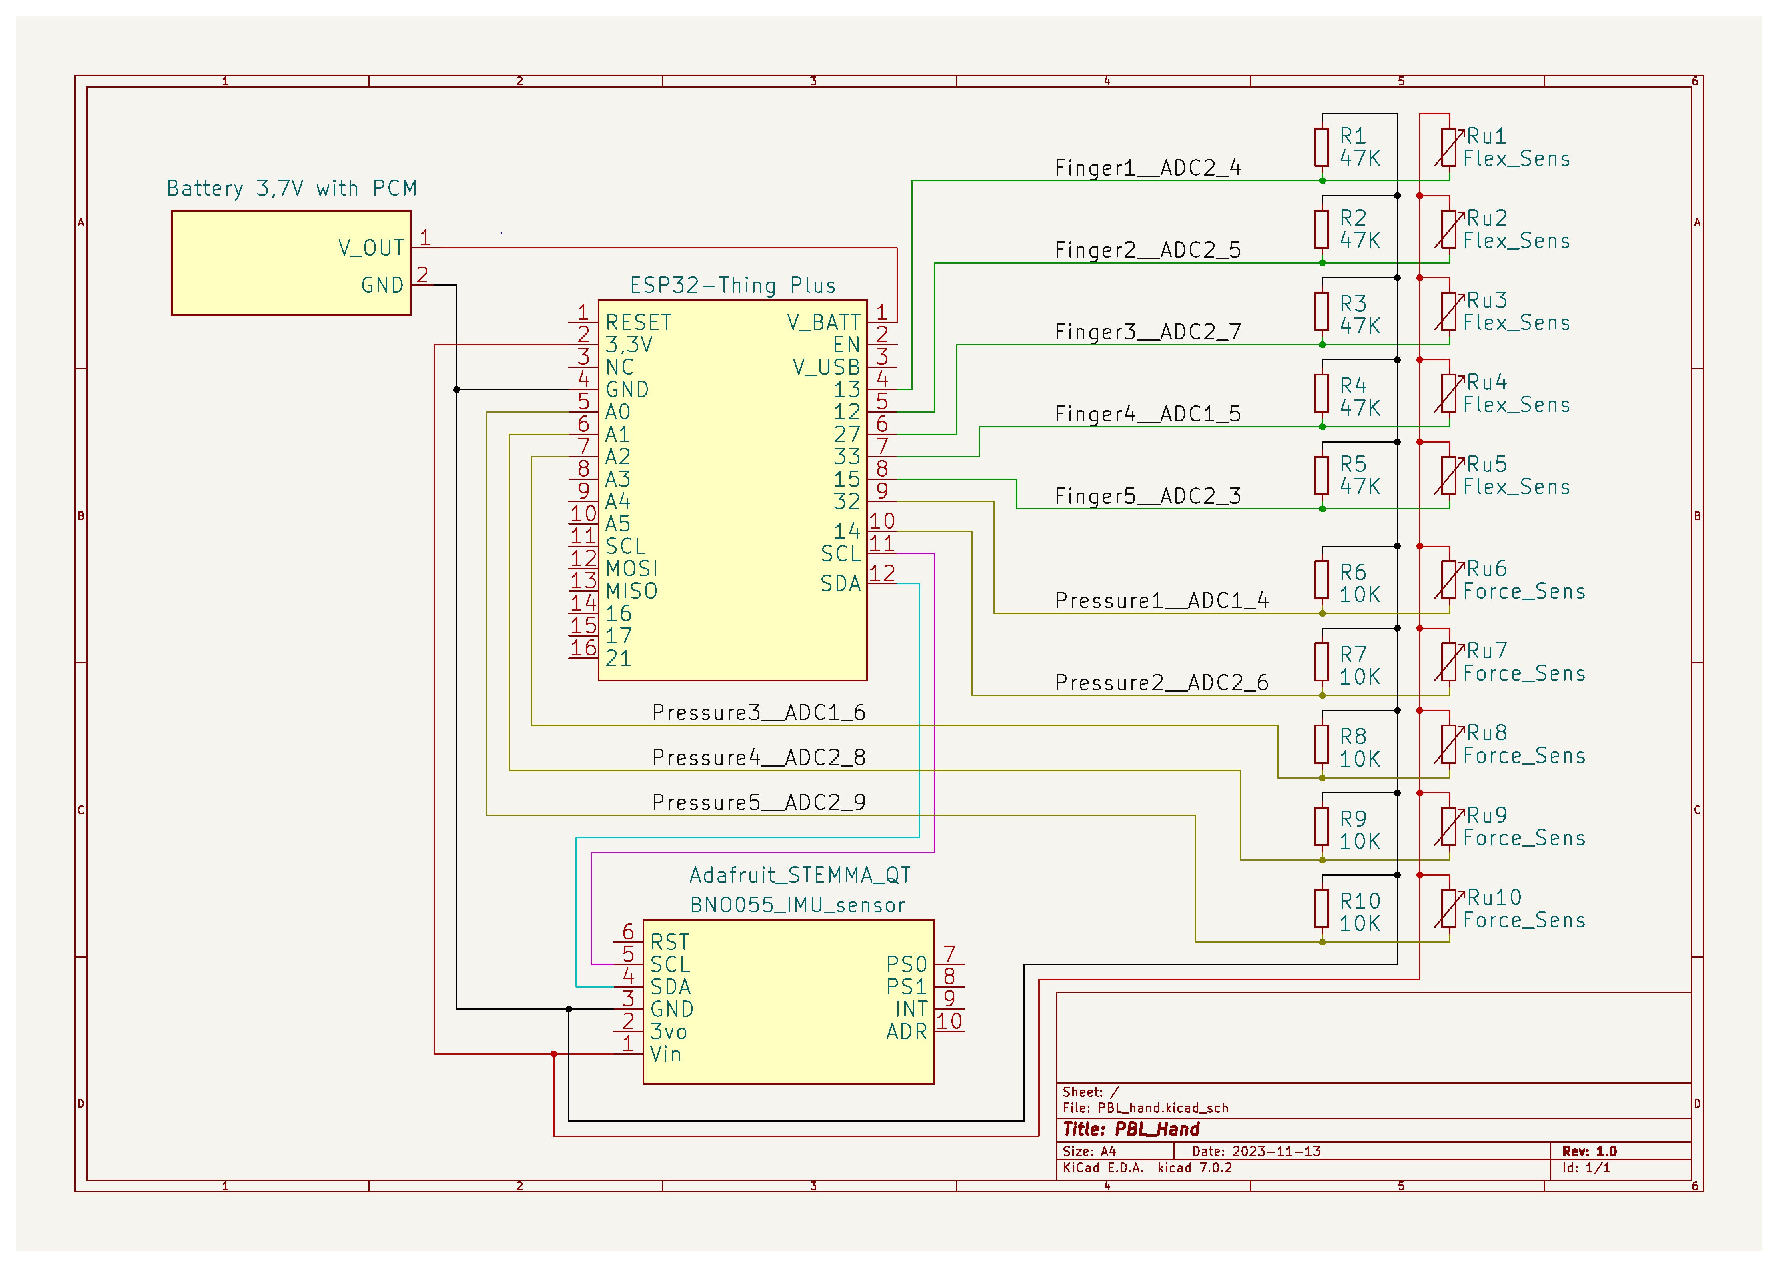Viewport: 1778px width, 1268px height.
Task: Click the R1 47K resistor symbol
Action: tap(1321, 147)
